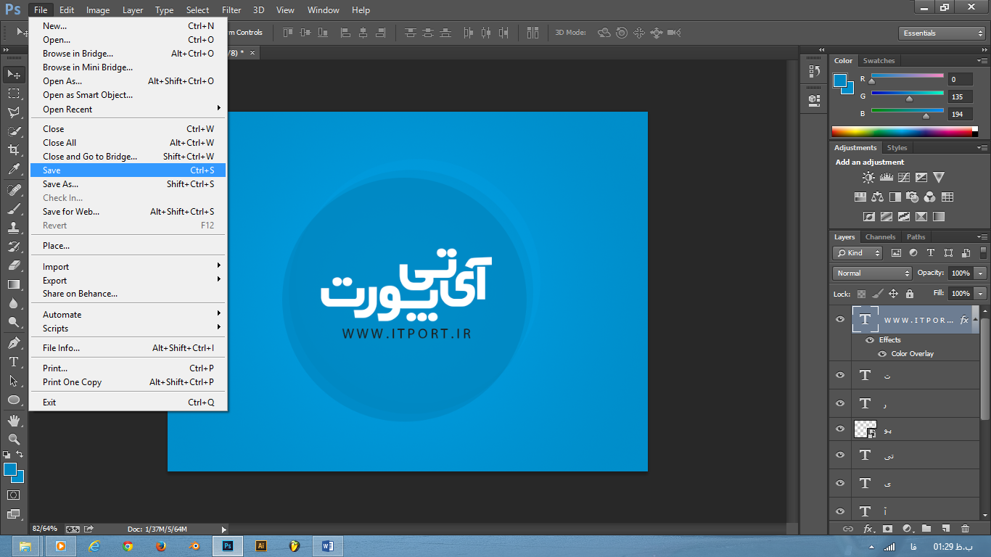
Task: Select the Crop tool
Action: pyautogui.click(x=14, y=150)
